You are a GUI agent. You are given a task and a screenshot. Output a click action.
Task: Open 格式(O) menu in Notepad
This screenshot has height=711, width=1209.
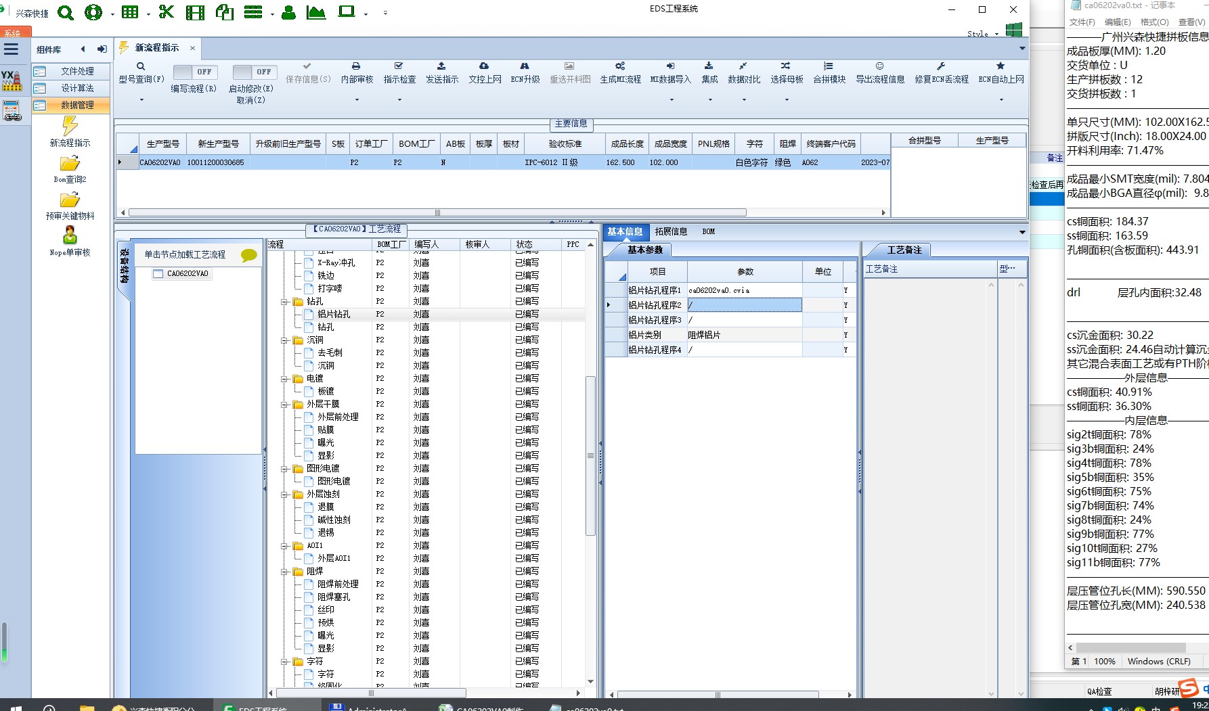1154,22
